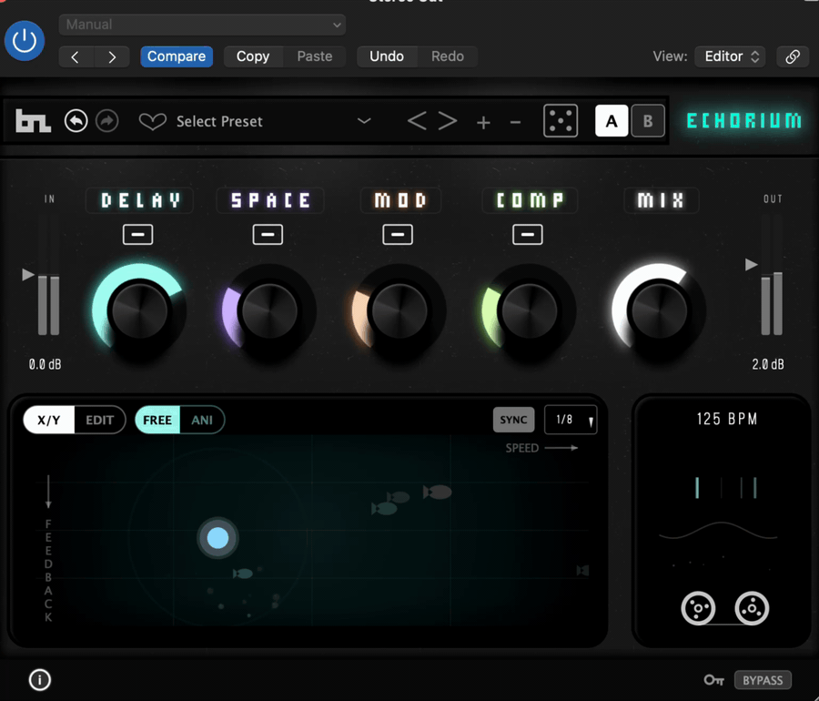The height and width of the screenshot is (701, 819).
Task: Click the MOD knob
Action: click(x=399, y=310)
